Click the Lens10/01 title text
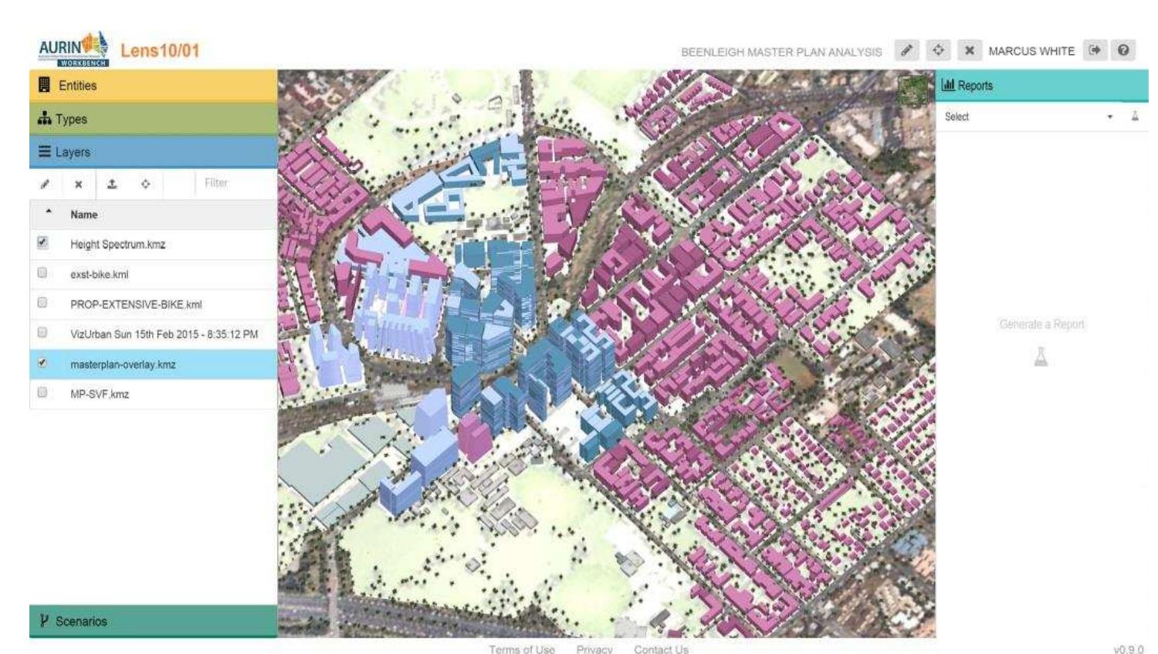Image resolution: width=1158 pixels, height=654 pixels. coord(160,51)
